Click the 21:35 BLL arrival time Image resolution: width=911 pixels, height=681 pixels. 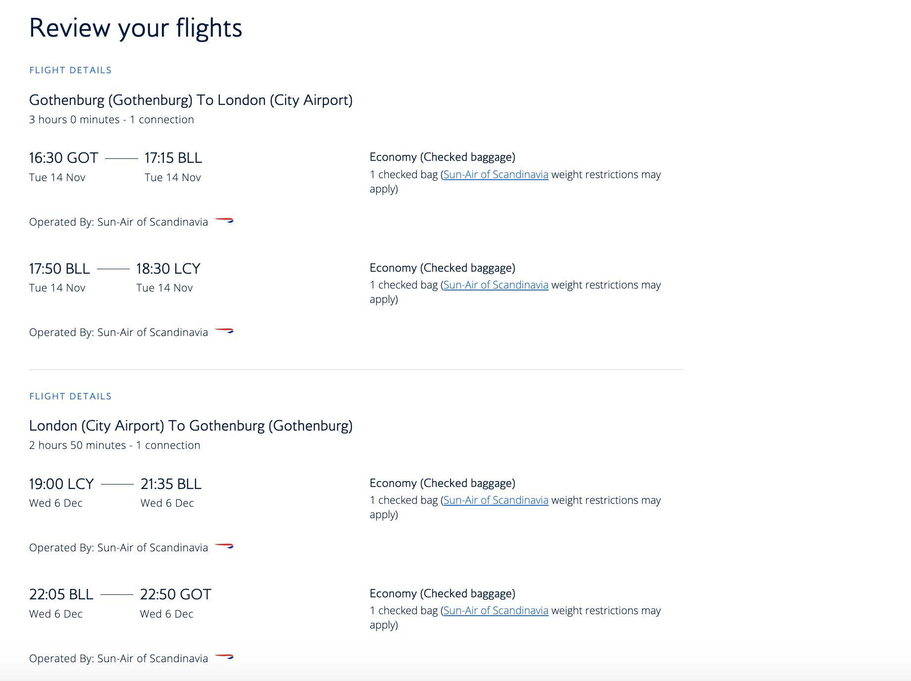pyautogui.click(x=171, y=484)
